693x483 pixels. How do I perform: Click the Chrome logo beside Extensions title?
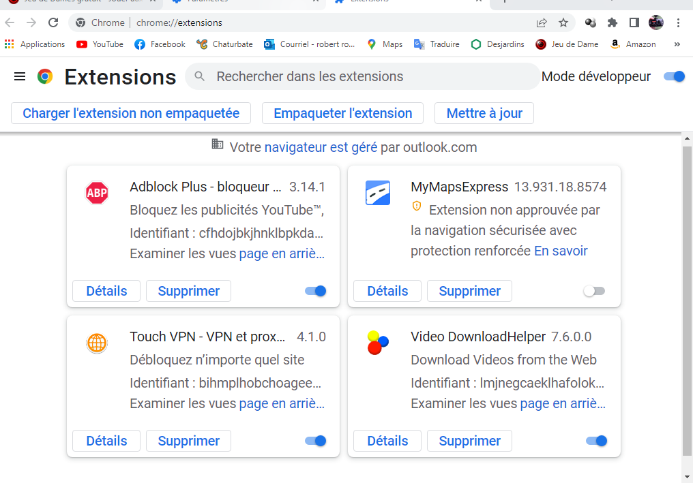45,77
